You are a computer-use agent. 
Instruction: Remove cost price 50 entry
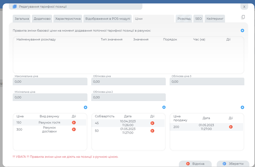tap(152, 131)
